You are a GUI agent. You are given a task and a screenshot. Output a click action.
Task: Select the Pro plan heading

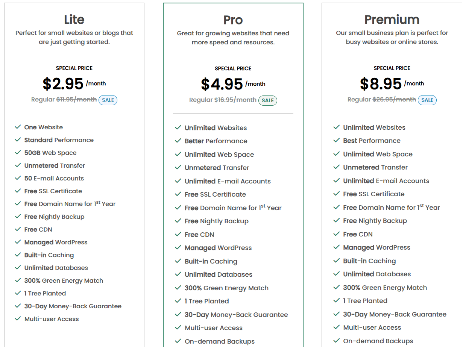(x=233, y=20)
